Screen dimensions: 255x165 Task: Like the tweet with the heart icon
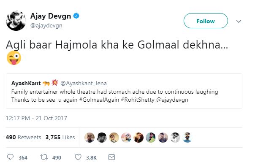[x=78, y=157]
